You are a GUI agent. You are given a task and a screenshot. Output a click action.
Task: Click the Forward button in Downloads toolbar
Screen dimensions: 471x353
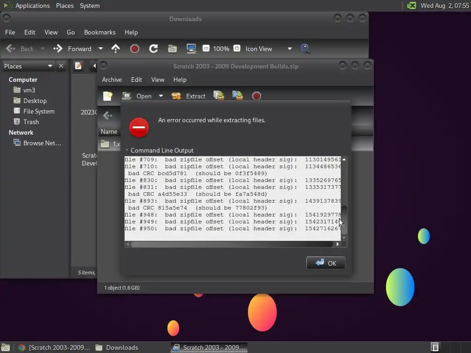72,49
